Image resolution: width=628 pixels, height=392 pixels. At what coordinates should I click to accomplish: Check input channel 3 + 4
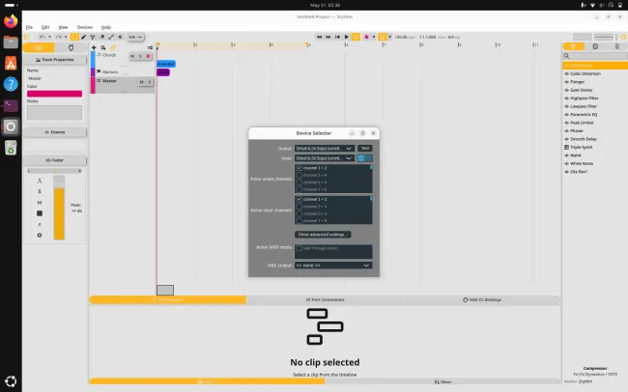299,207
